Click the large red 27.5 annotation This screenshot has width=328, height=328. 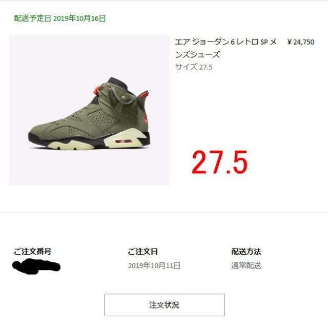point(220,162)
